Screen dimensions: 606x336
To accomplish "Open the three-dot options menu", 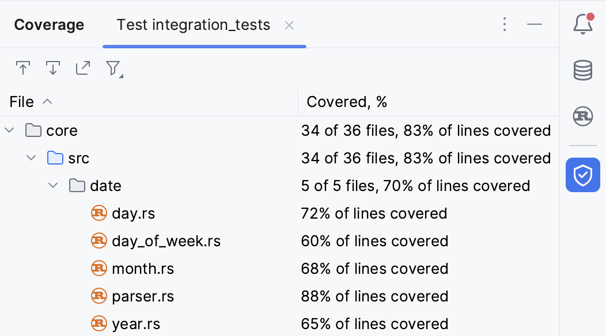I will (x=505, y=24).
